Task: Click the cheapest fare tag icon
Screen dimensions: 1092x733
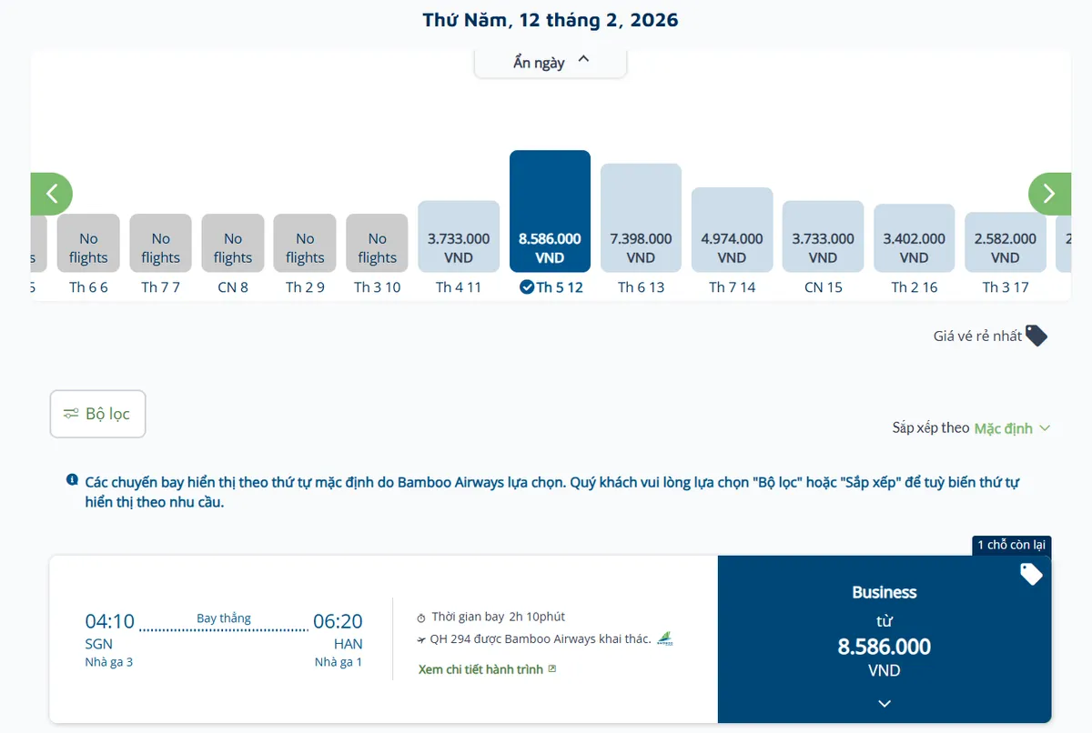Action: (x=1036, y=336)
